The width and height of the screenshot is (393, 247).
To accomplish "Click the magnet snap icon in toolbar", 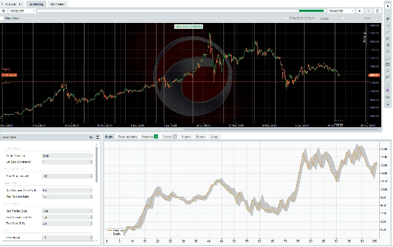I will pos(388,97).
